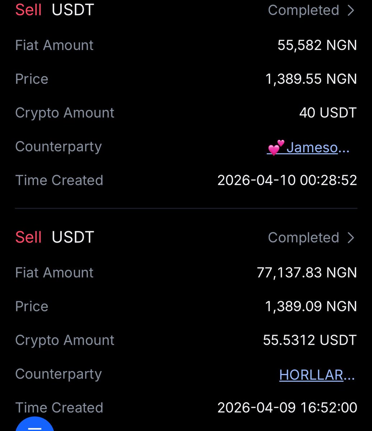The width and height of the screenshot is (372, 431).
Task: Select the 40 USDT crypto amount
Action: click(x=328, y=113)
